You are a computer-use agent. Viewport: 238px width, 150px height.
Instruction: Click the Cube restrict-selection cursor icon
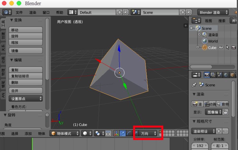pyautogui.click(x=227, y=47)
